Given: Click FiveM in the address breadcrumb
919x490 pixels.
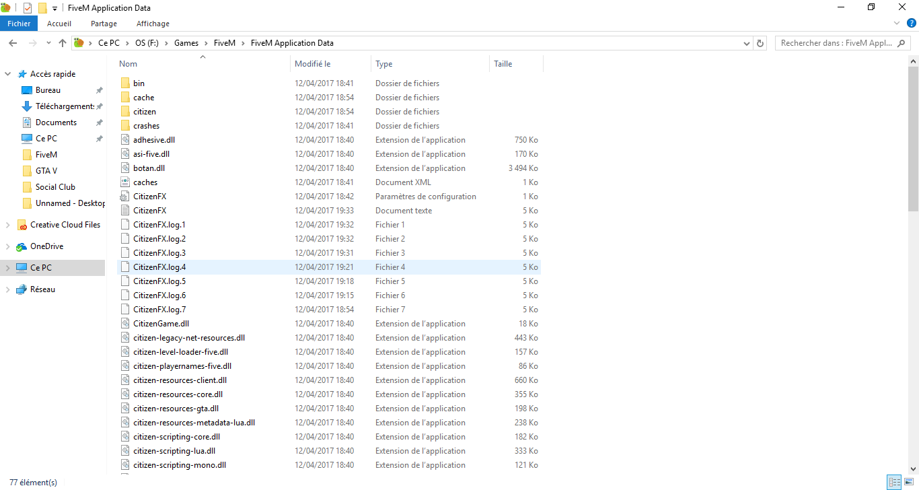Looking at the screenshot, I should [225, 43].
